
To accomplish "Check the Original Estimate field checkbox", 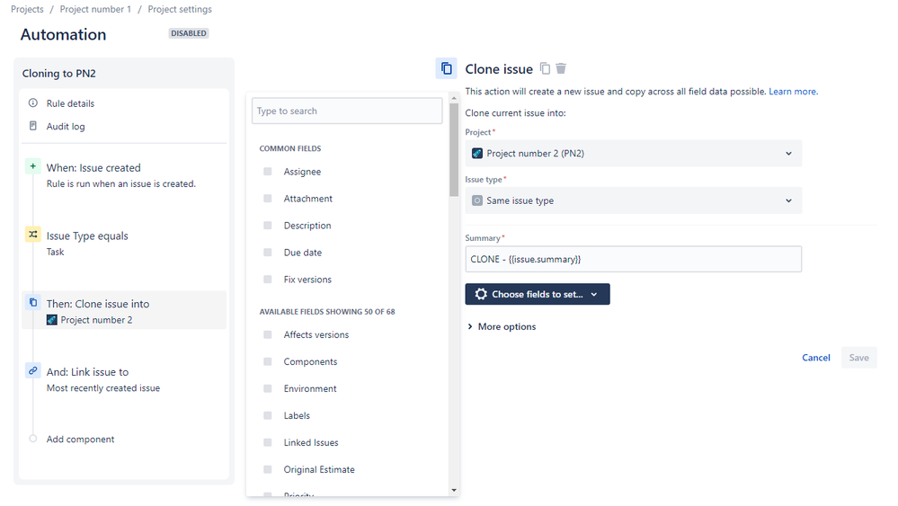I will click(x=268, y=469).
